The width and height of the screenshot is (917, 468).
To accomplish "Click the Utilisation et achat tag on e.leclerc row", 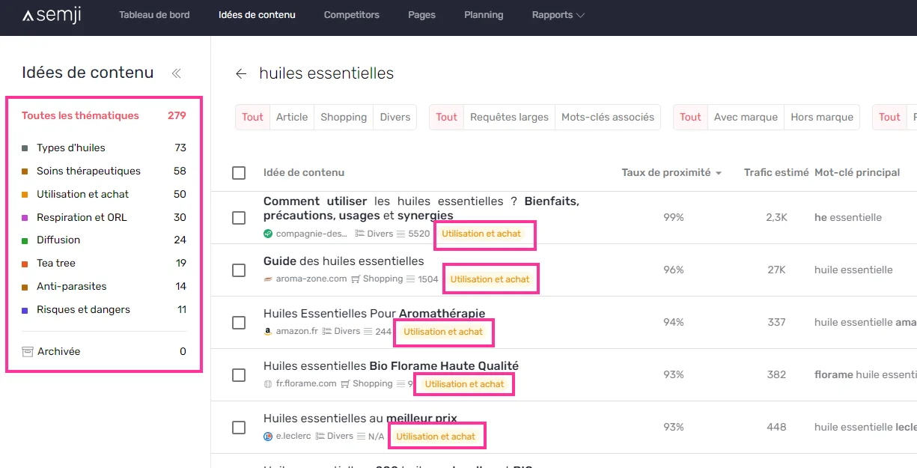I will 436,437.
